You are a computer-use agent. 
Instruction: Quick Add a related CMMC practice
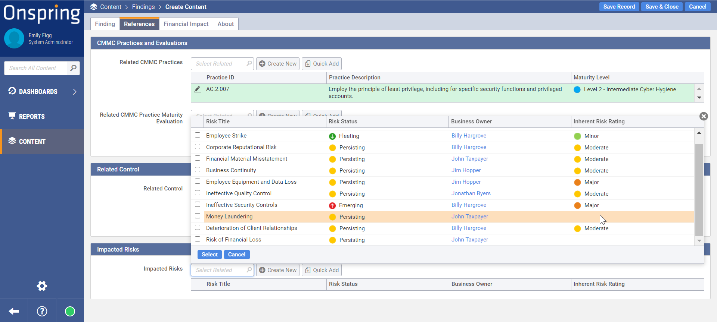point(322,64)
